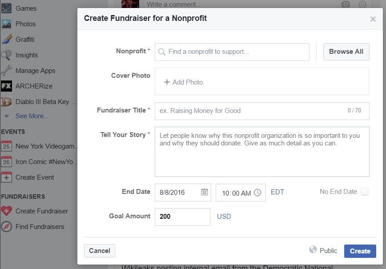386x269 pixels.
Task: Change the EDT time zone
Action: tap(277, 192)
